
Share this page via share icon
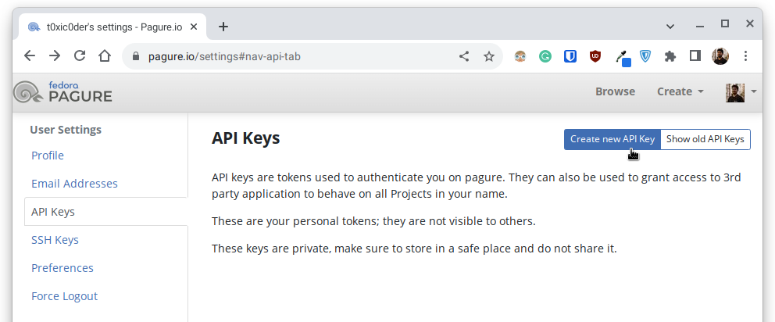point(463,56)
